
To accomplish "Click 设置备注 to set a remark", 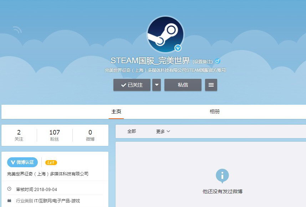I will pyautogui.click(x=203, y=62).
